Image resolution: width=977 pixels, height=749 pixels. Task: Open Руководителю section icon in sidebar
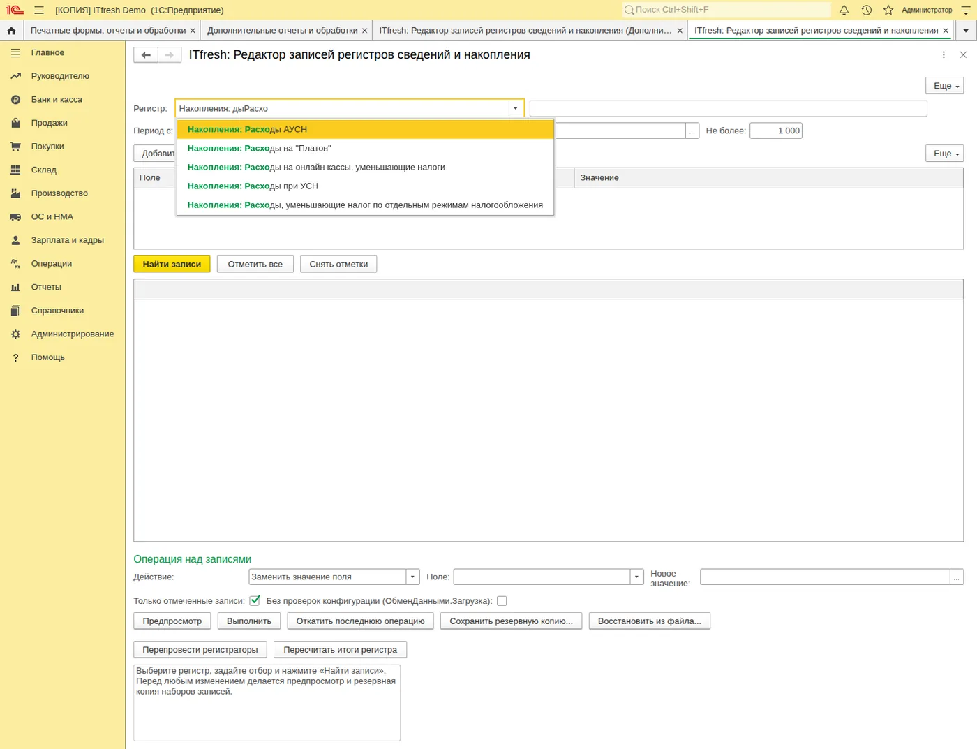tap(15, 76)
